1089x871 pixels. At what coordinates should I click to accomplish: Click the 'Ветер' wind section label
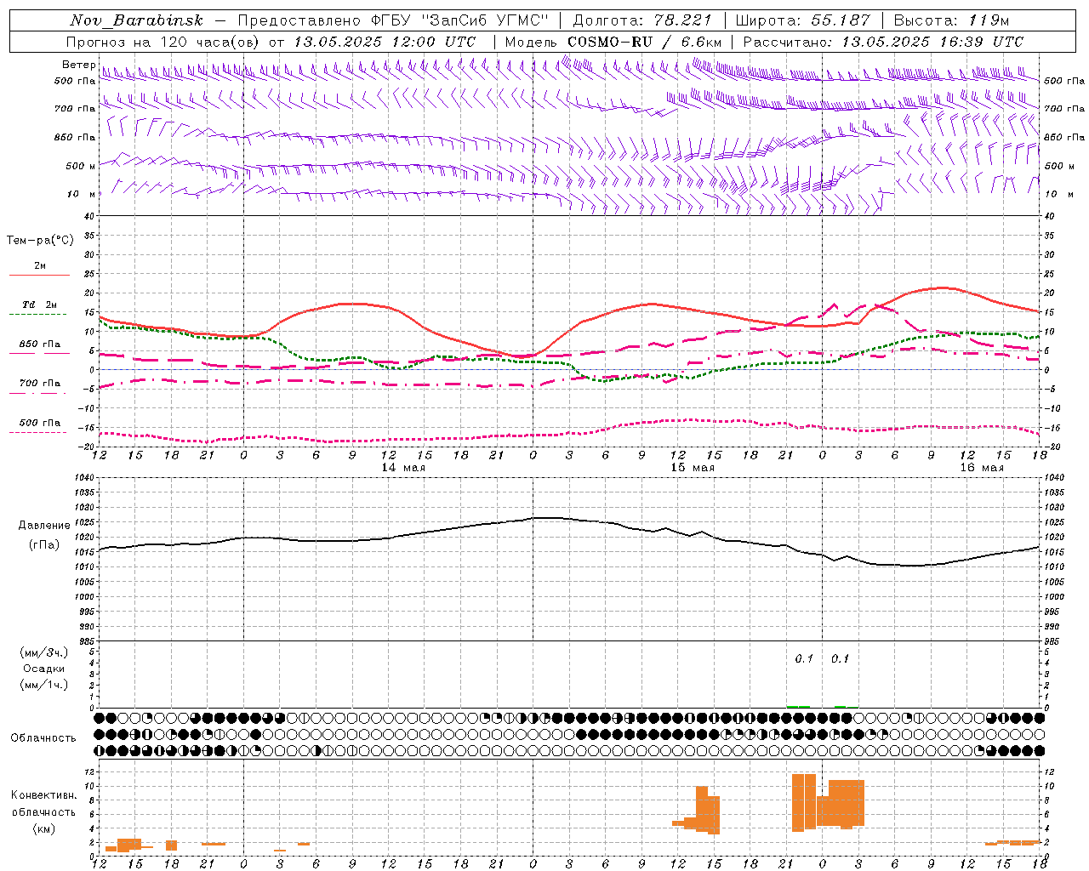tap(78, 65)
